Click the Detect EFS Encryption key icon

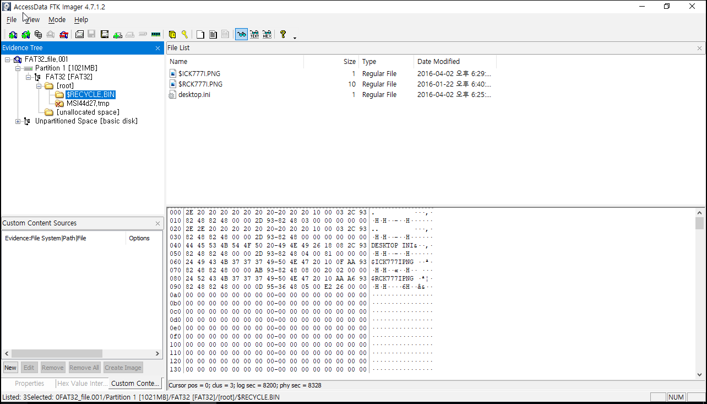coord(184,35)
